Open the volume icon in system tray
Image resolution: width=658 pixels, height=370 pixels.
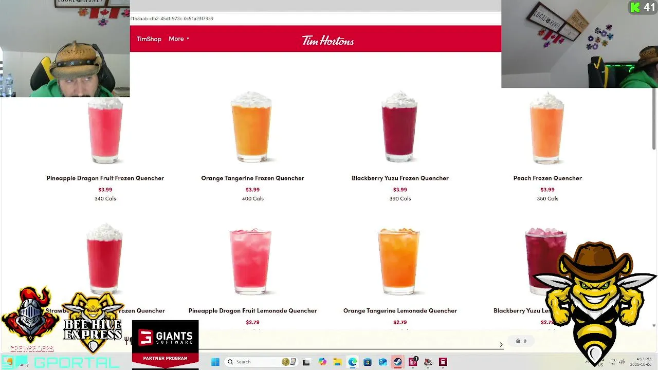pos(621,362)
